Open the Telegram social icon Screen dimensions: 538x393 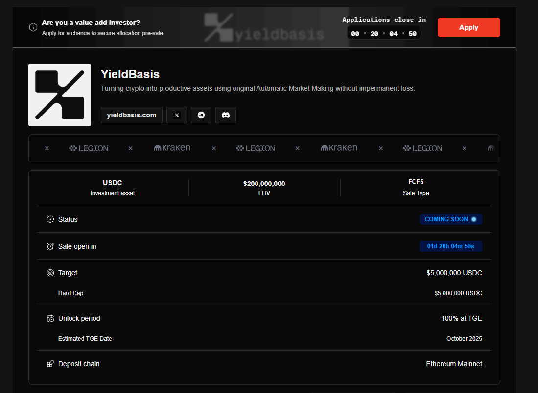(x=201, y=115)
